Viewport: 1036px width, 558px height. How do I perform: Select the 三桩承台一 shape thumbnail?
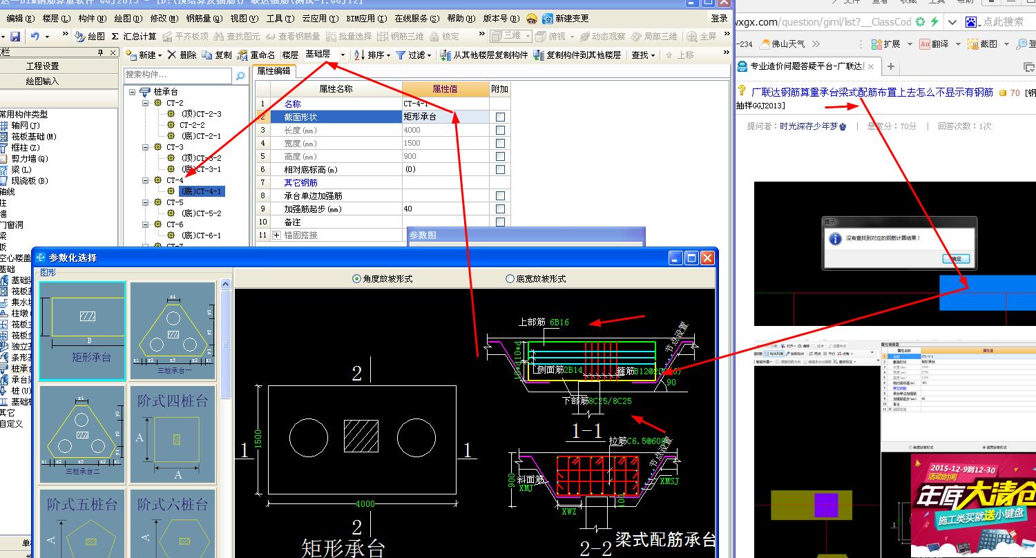(x=173, y=330)
